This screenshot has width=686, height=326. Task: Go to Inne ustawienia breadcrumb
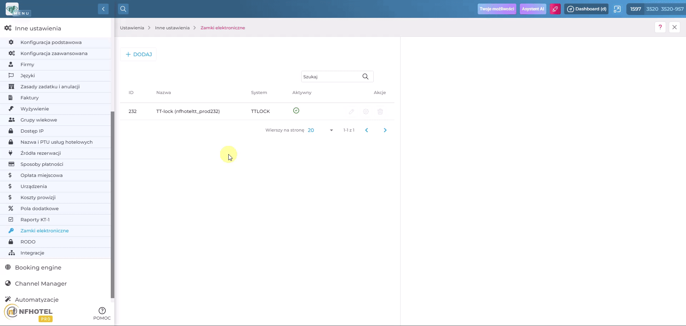(172, 28)
